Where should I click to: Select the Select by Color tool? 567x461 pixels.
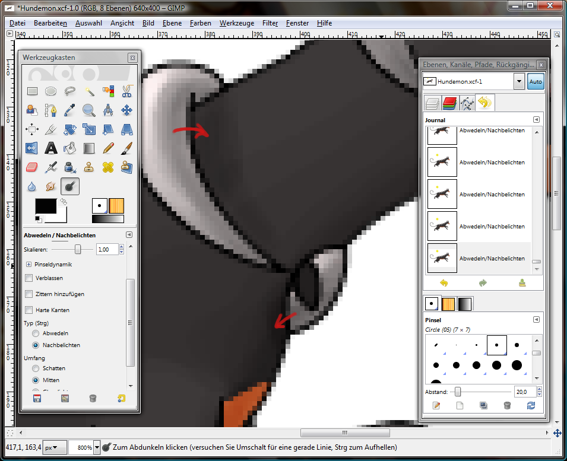point(107,91)
